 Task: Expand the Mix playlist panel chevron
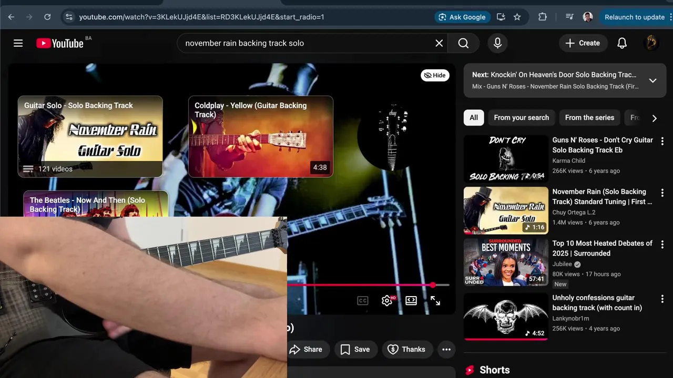coord(652,80)
